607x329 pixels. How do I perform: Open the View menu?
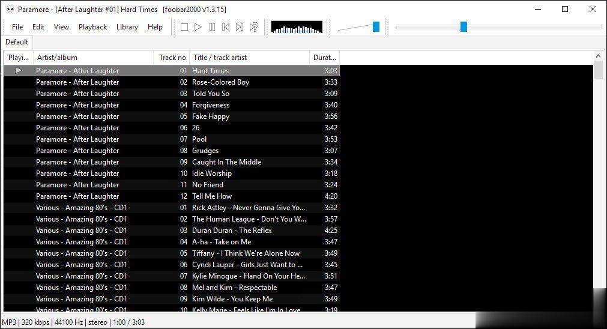pos(62,27)
